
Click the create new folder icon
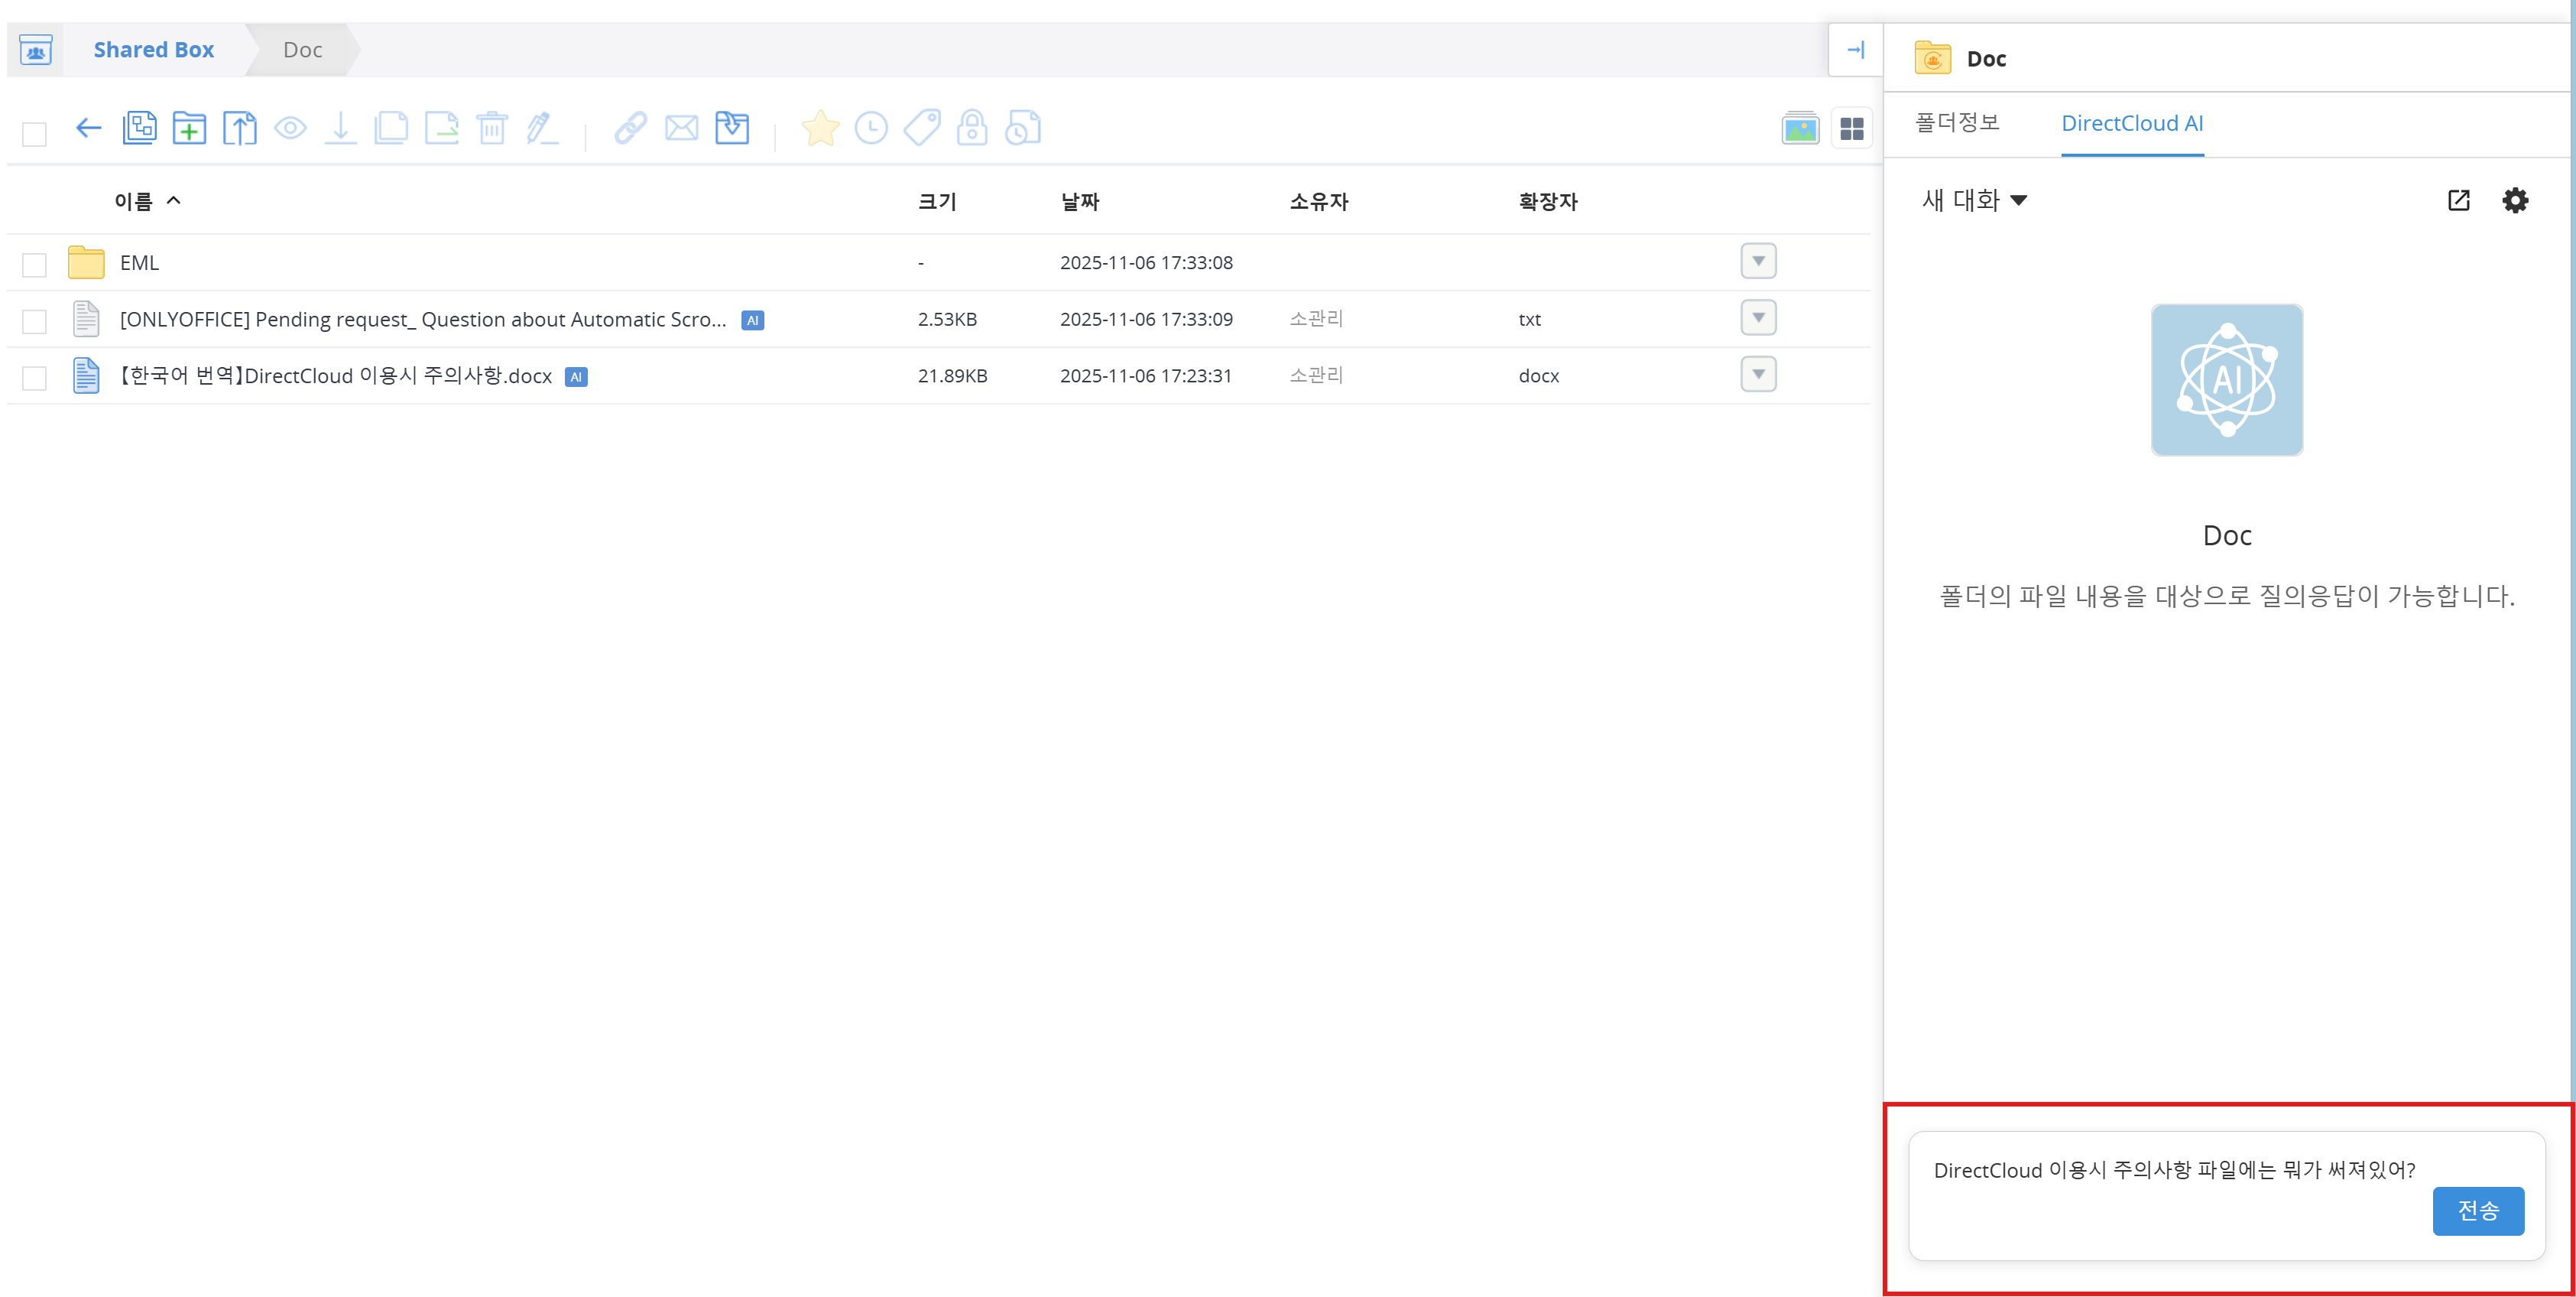click(189, 128)
